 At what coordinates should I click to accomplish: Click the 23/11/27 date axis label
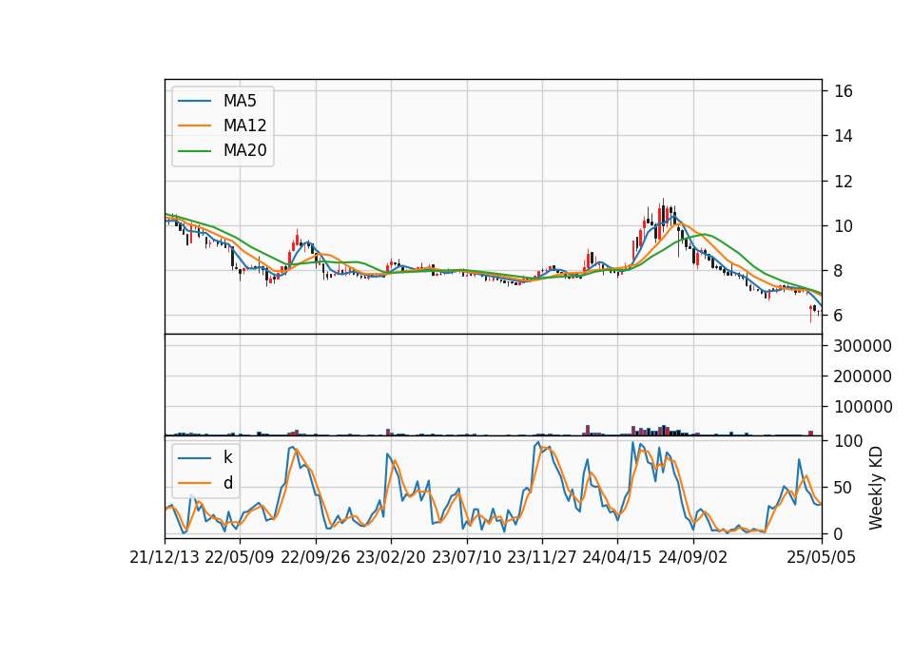click(x=541, y=557)
